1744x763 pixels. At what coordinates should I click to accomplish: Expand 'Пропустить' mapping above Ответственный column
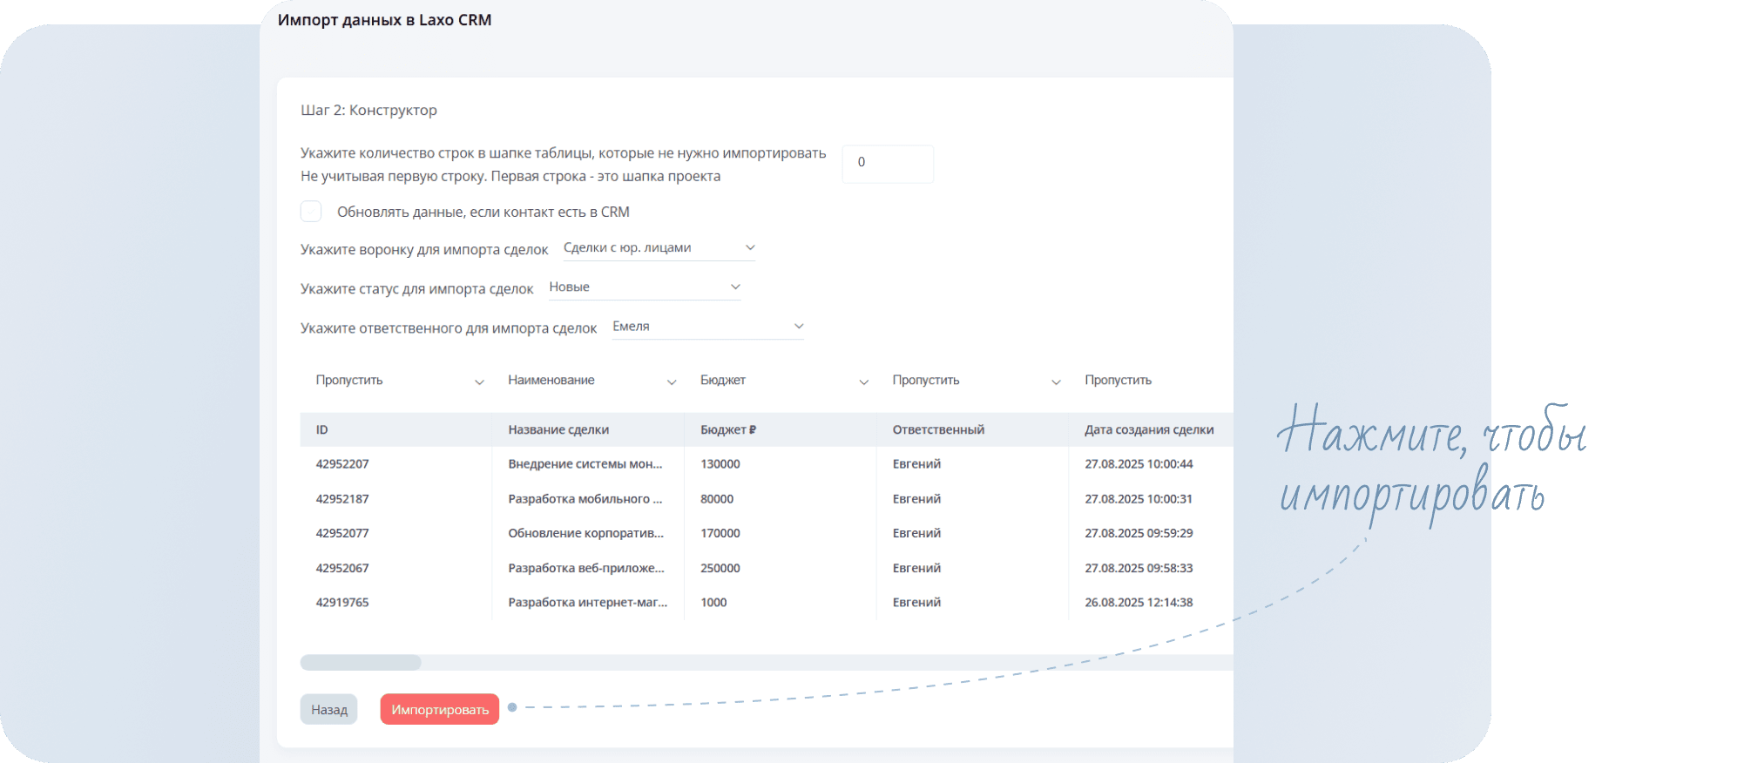point(976,381)
